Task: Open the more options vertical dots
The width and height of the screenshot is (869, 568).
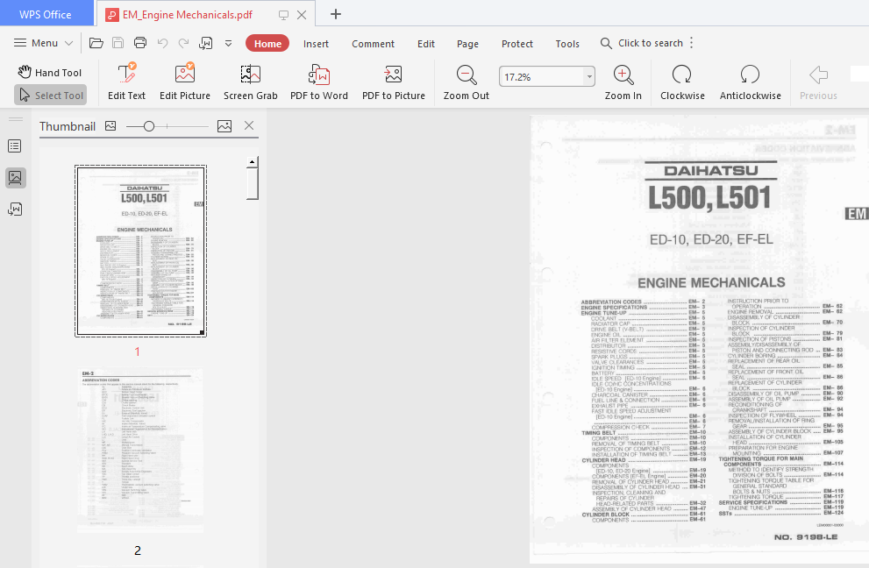Action: pos(691,43)
